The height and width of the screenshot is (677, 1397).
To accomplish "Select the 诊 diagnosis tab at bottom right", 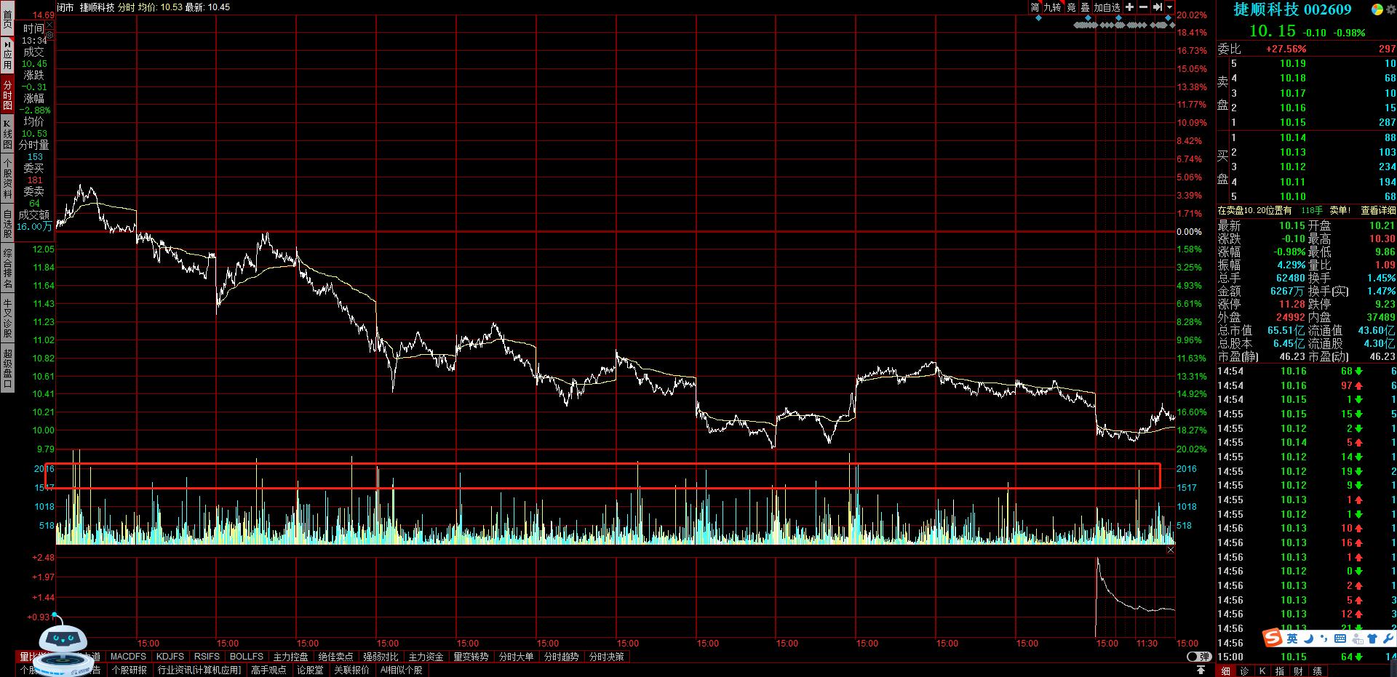I will (1244, 670).
